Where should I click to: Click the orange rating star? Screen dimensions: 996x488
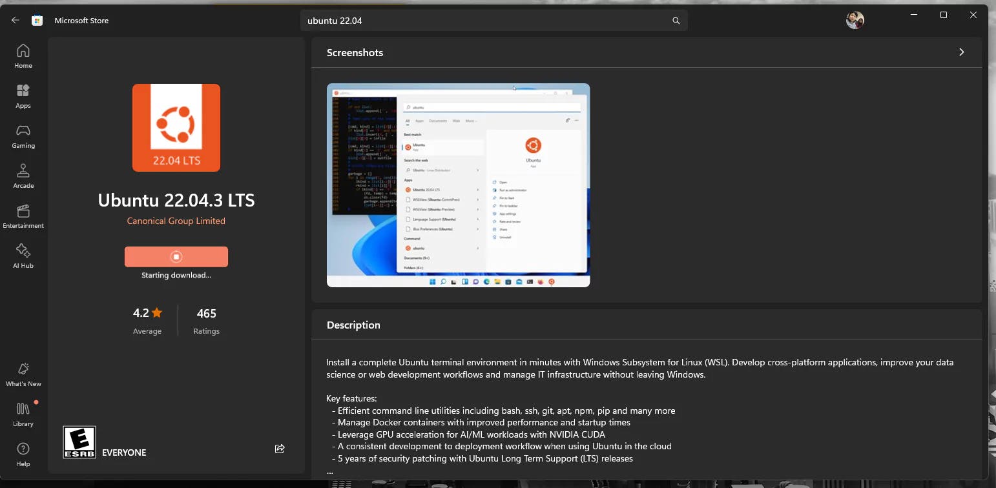coord(157,313)
